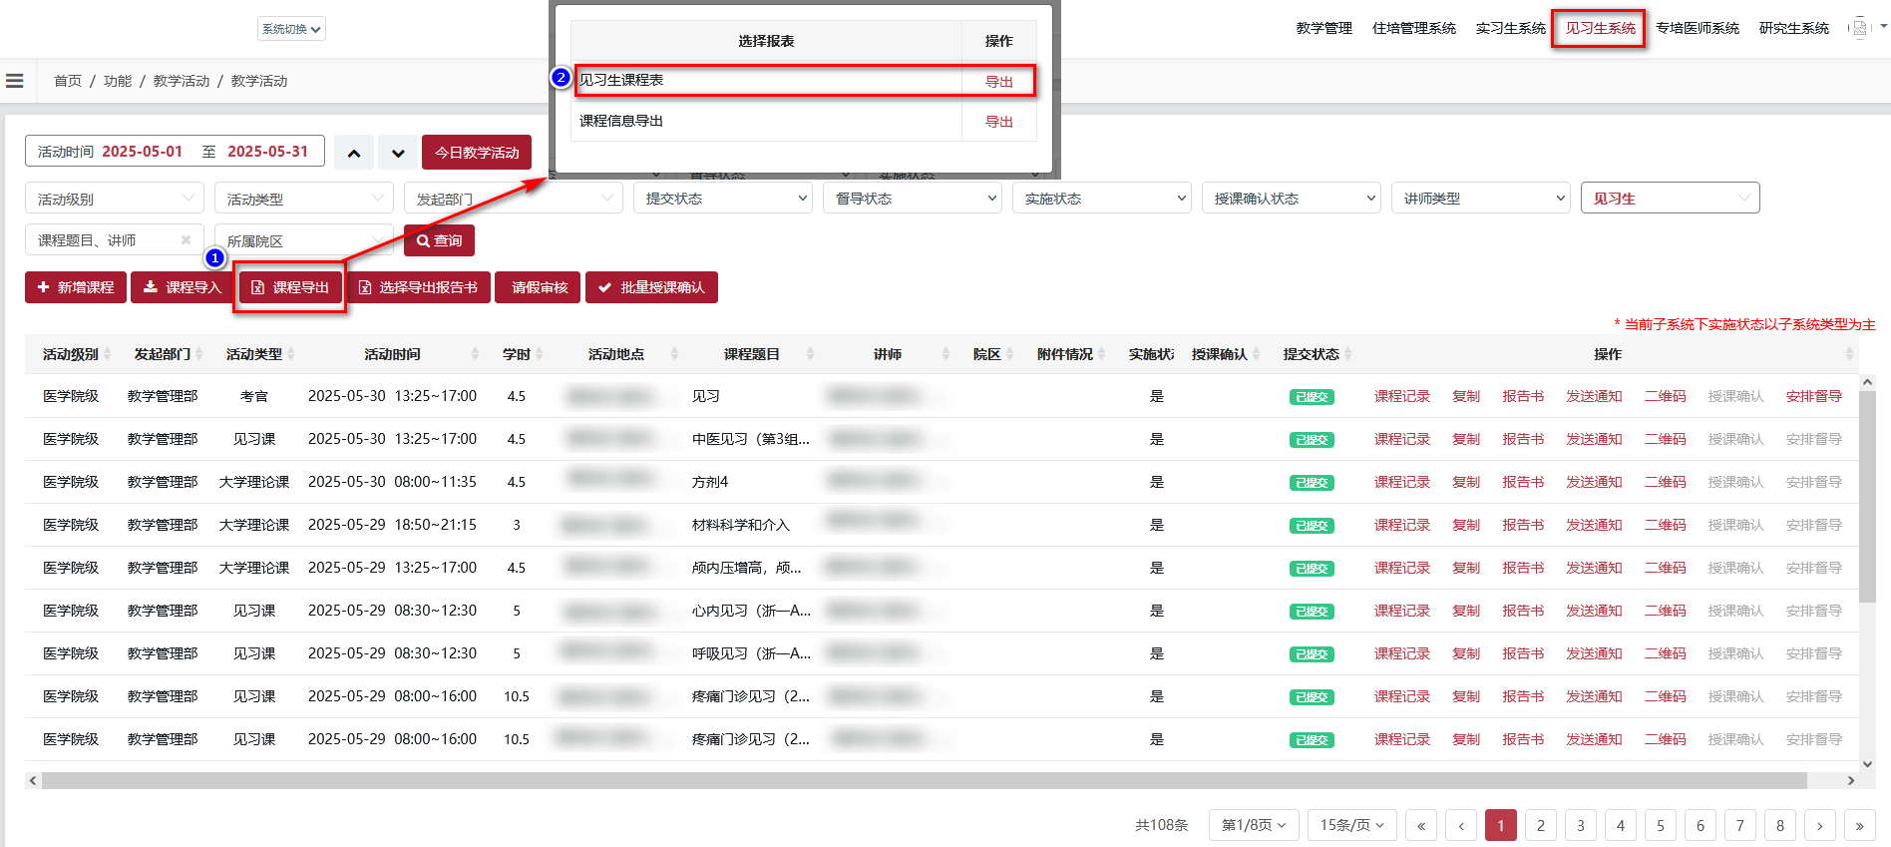Click 选择导出报告书 button
Image resolution: width=1891 pixels, height=847 pixels.
(418, 287)
